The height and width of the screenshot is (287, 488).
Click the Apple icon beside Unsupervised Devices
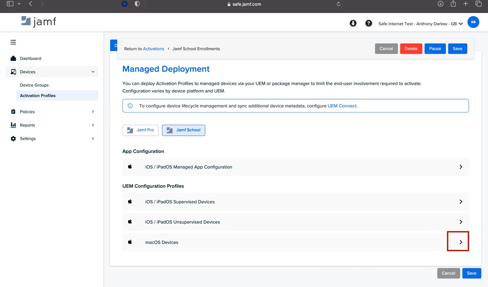coord(130,221)
